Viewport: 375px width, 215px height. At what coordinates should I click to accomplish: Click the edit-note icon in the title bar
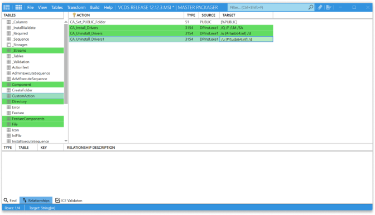pos(329,7)
